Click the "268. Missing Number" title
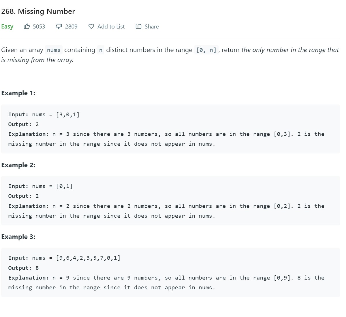Viewport: 346px width, 317px height. point(38,11)
